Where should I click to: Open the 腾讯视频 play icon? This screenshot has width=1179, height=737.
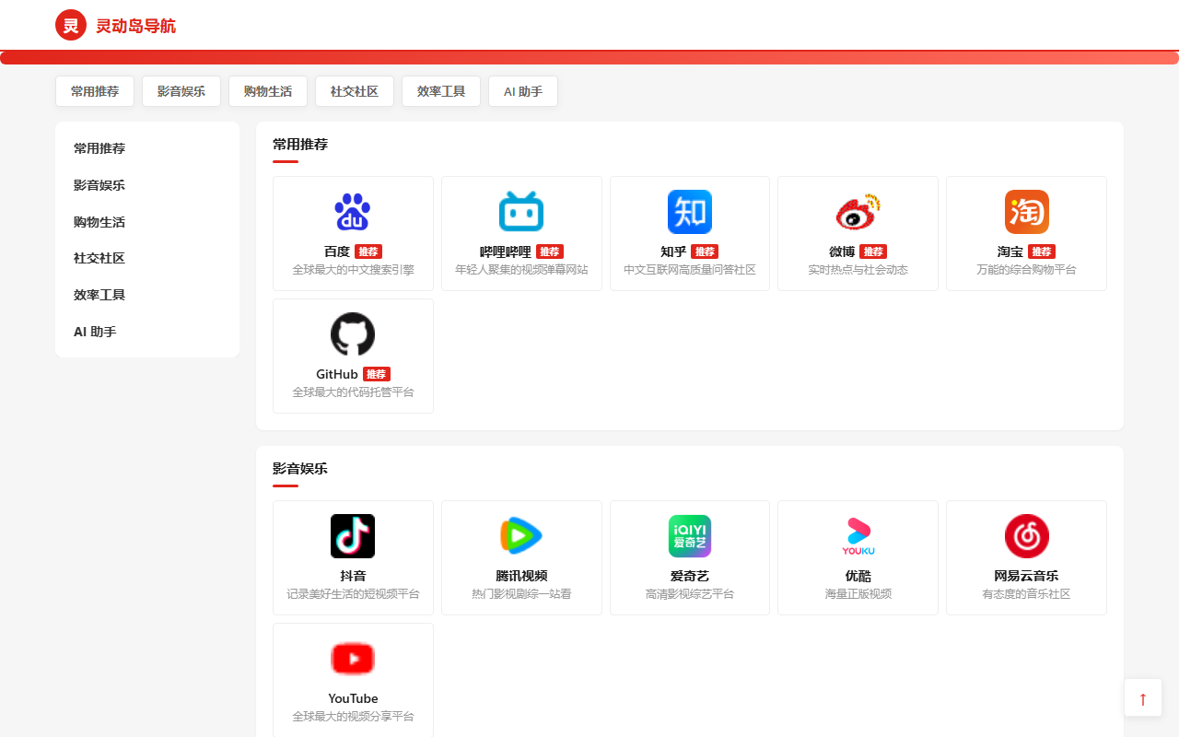pyautogui.click(x=521, y=536)
